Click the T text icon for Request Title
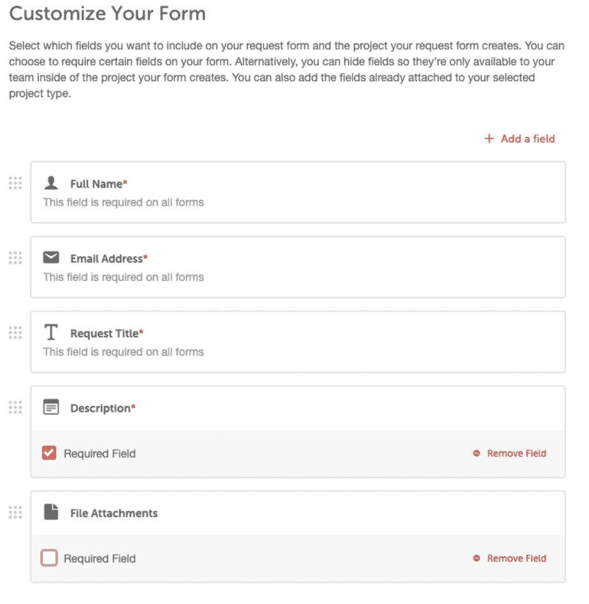 [x=51, y=332]
